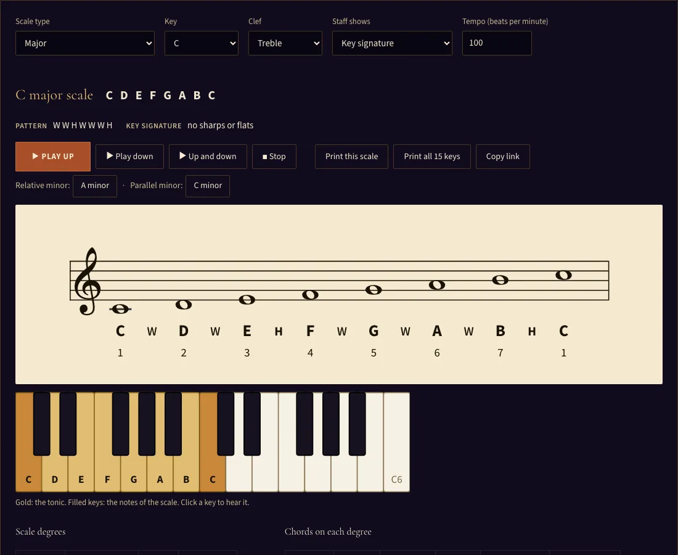This screenshot has width=678, height=555.
Task: Copy link to this scale
Action: coord(503,157)
